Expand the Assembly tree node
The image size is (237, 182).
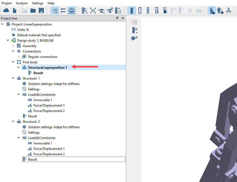click(x=13, y=46)
